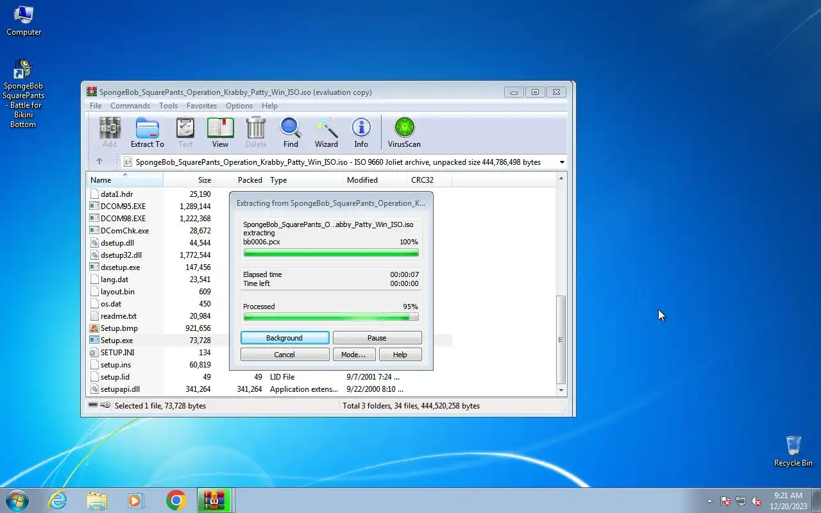Image resolution: width=821 pixels, height=513 pixels.
Task: Open the Help menu
Action: [x=269, y=106]
